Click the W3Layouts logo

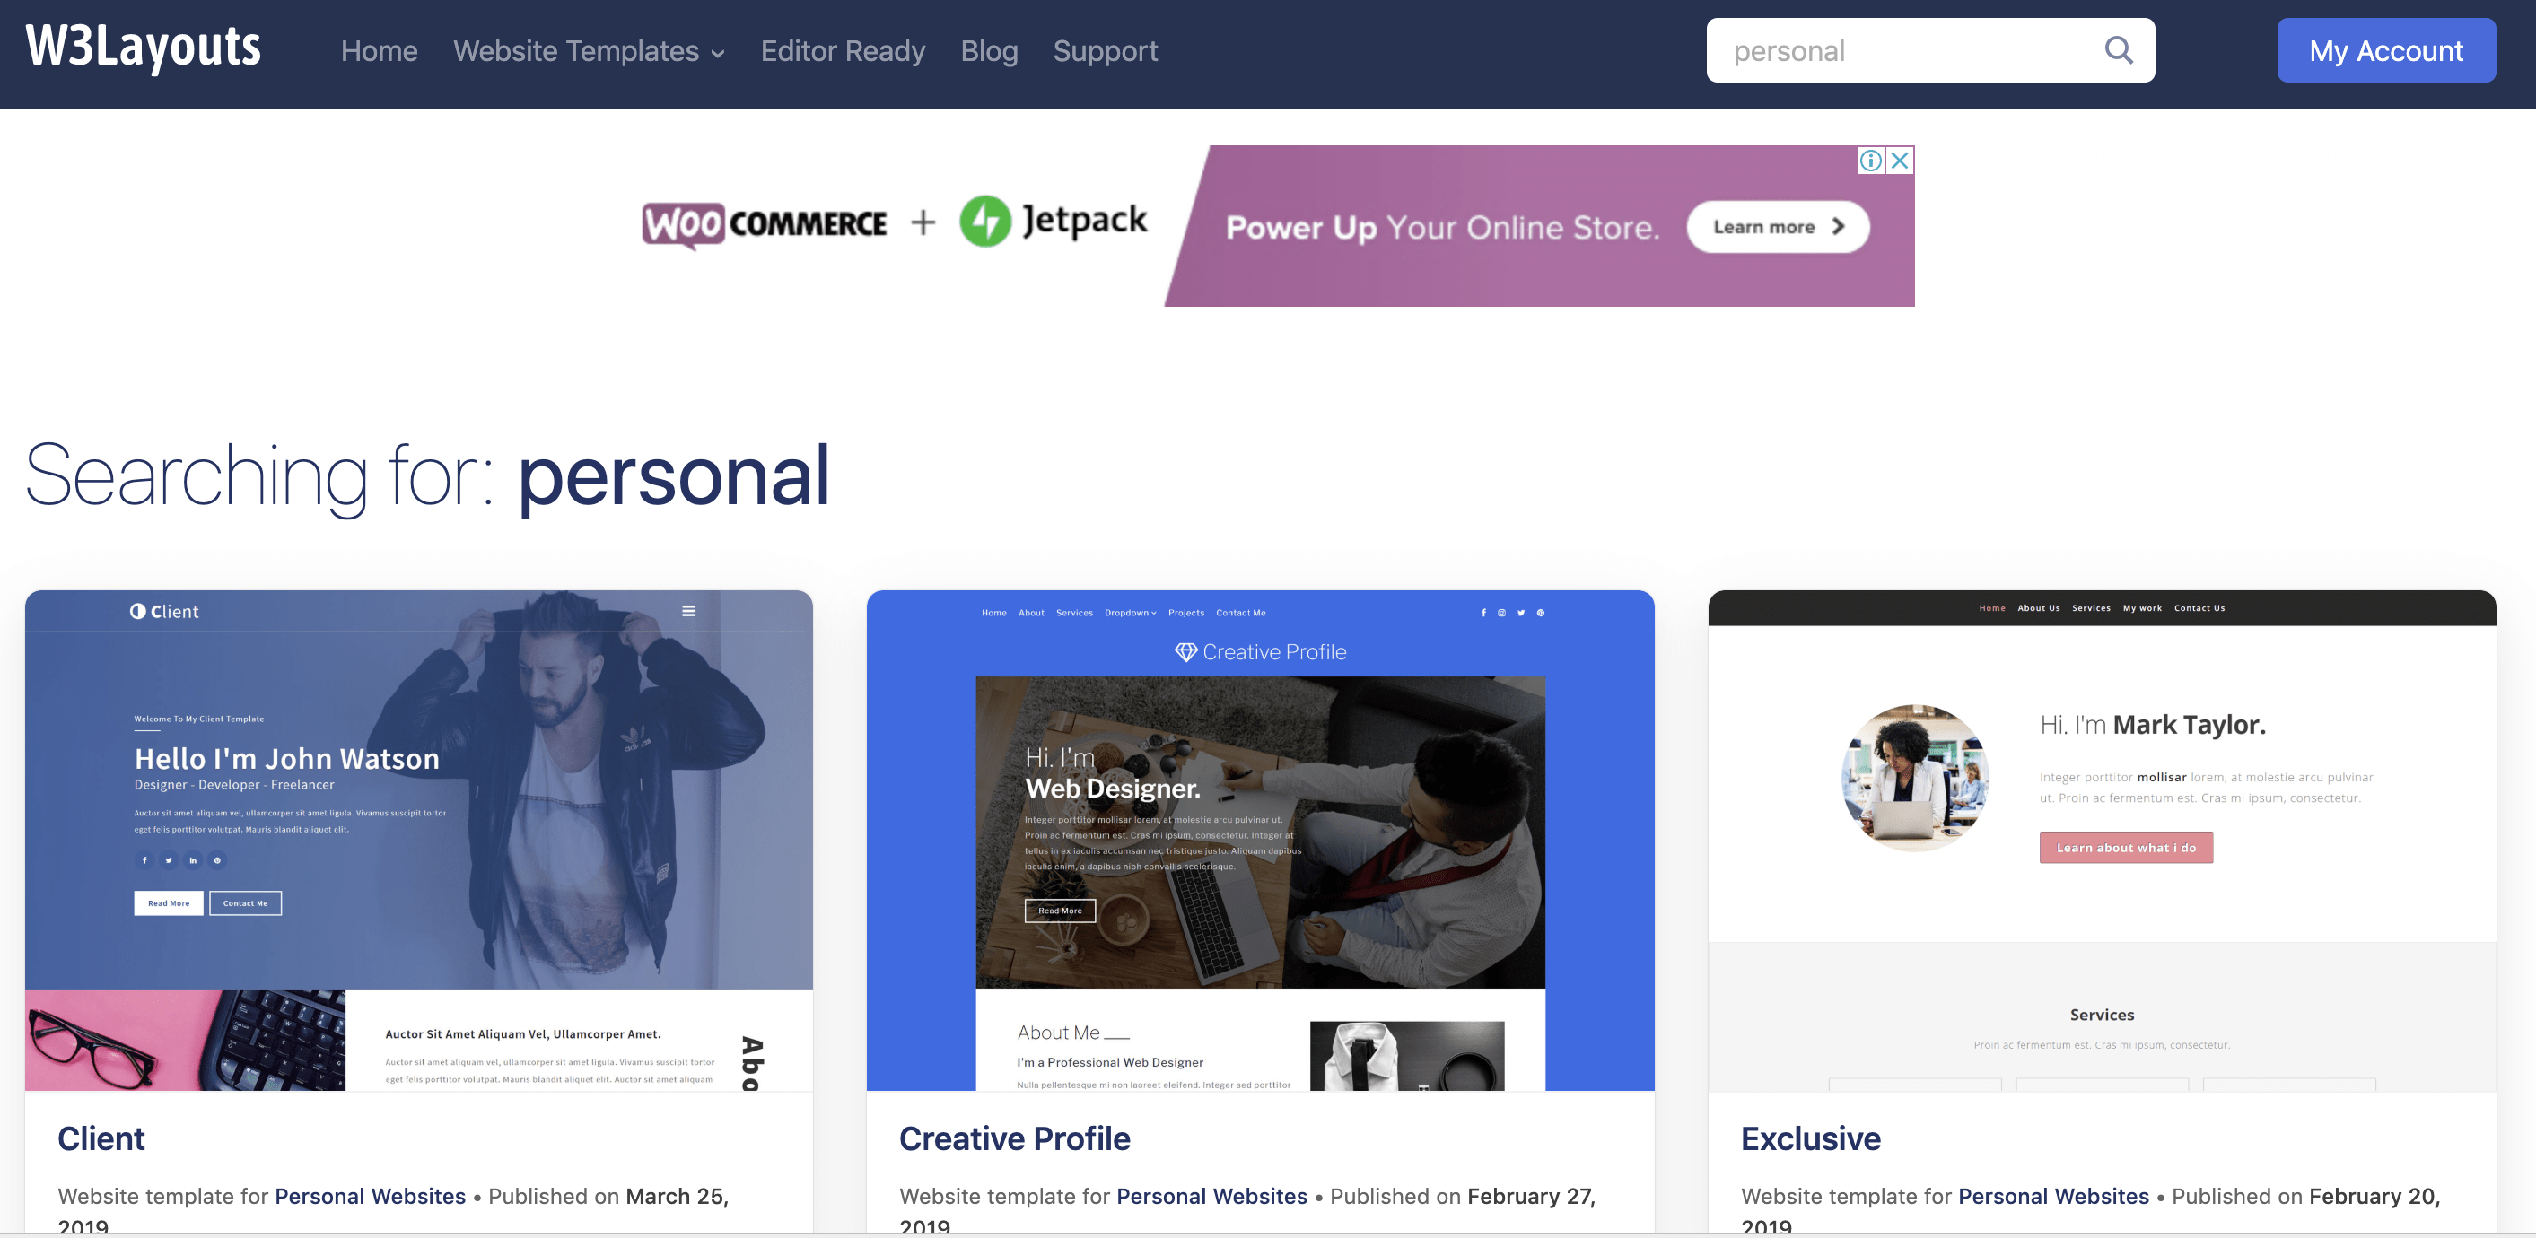144,47
